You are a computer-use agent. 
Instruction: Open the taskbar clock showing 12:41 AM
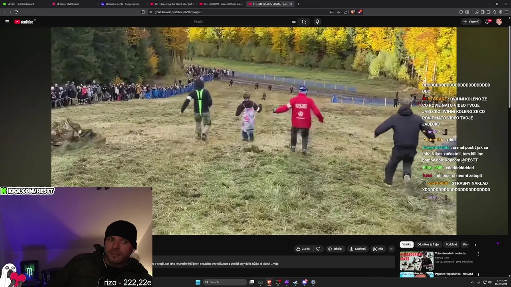pyautogui.click(x=502, y=282)
